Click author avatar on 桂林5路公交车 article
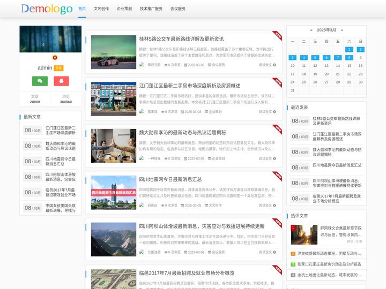This screenshot has height=289, width=386. click(142, 65)
